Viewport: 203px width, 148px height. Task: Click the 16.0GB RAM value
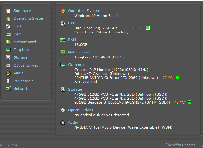click(x=81, y=45)
